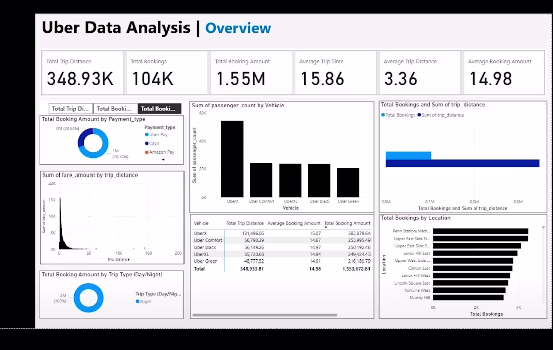Click the Night legend item
Viewport: 553px width, 350px height.
[x=144, y=301]
